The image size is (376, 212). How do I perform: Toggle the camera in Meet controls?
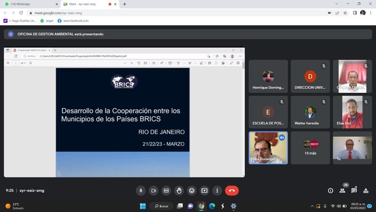click(153, 190)
